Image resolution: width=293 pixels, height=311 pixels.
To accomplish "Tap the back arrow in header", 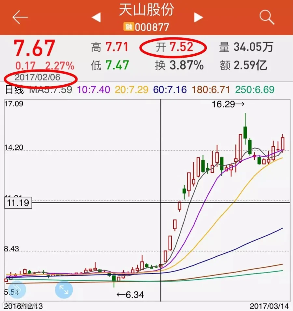I will click(x=20, y=17).
